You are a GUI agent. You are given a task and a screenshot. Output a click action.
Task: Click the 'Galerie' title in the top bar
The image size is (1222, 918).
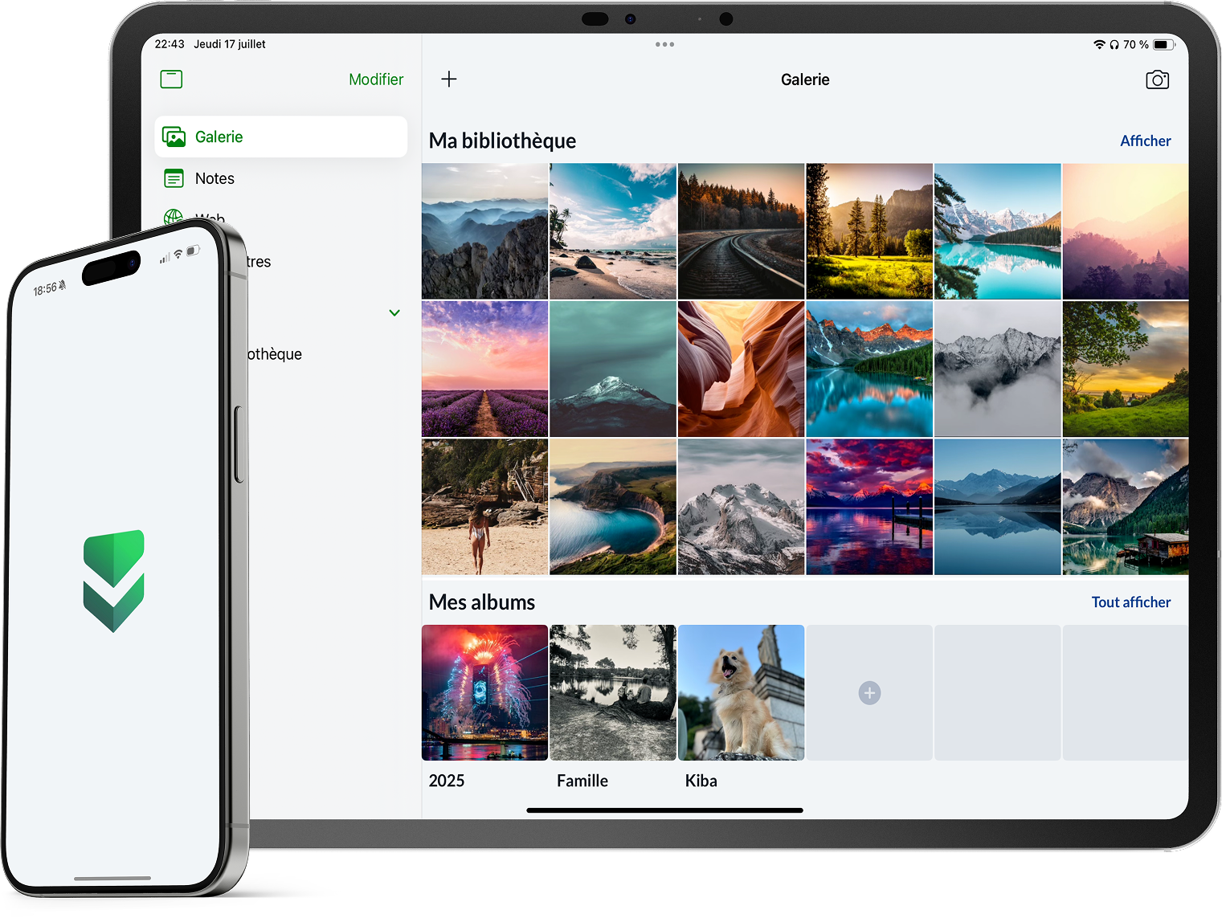click(805, 80)
